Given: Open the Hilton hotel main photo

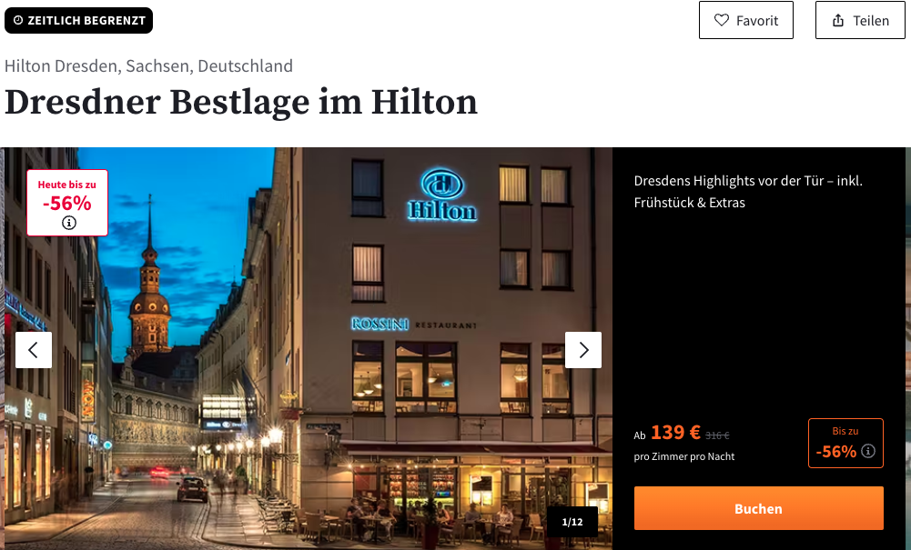Looking at the screenshot, I should [308, 348].
